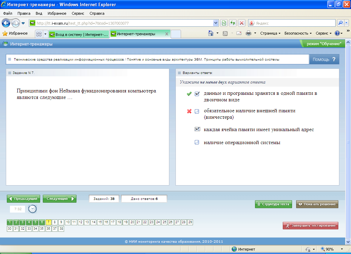This screenshot has height=254, width=351.
Task: Jump to question 29
Action: coord(190,222)
